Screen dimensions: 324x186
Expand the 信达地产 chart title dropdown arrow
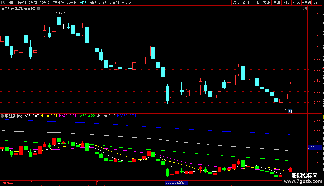click(38, 9)
